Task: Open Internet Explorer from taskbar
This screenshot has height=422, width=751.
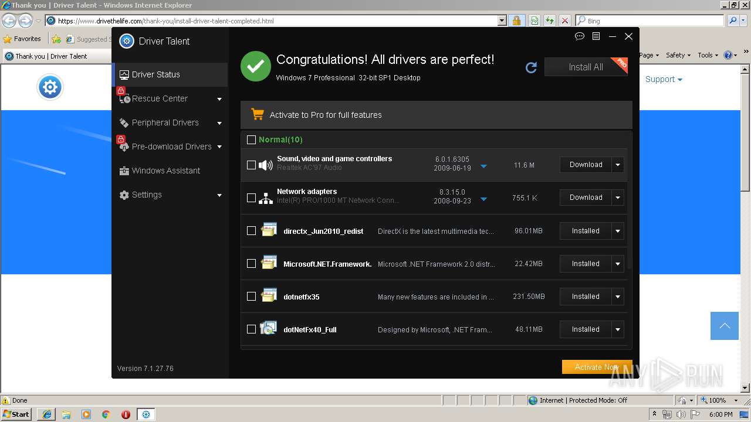Action: 46,414
